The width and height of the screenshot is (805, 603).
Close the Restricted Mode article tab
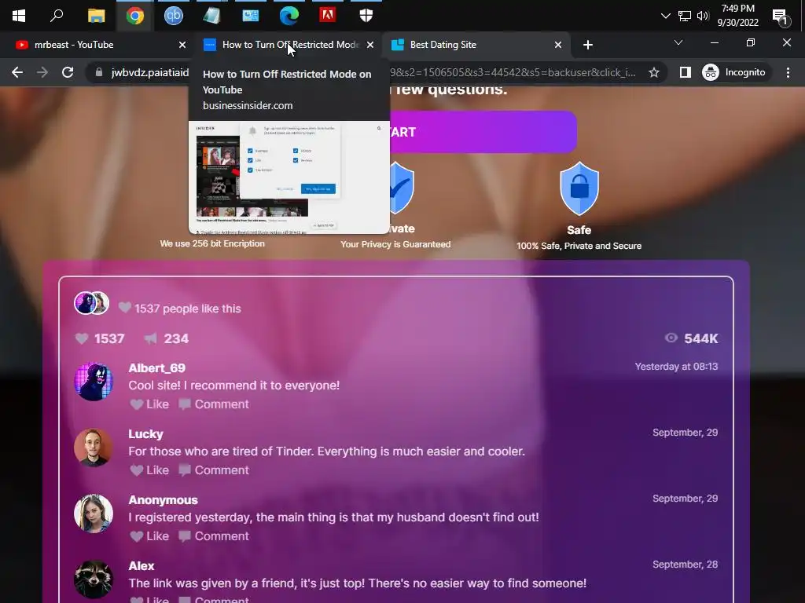pyautogui.click(x=370, y=45)
